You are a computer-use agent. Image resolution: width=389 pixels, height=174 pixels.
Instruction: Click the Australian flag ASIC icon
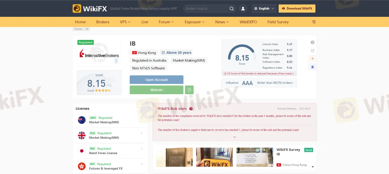coord(82,120)
